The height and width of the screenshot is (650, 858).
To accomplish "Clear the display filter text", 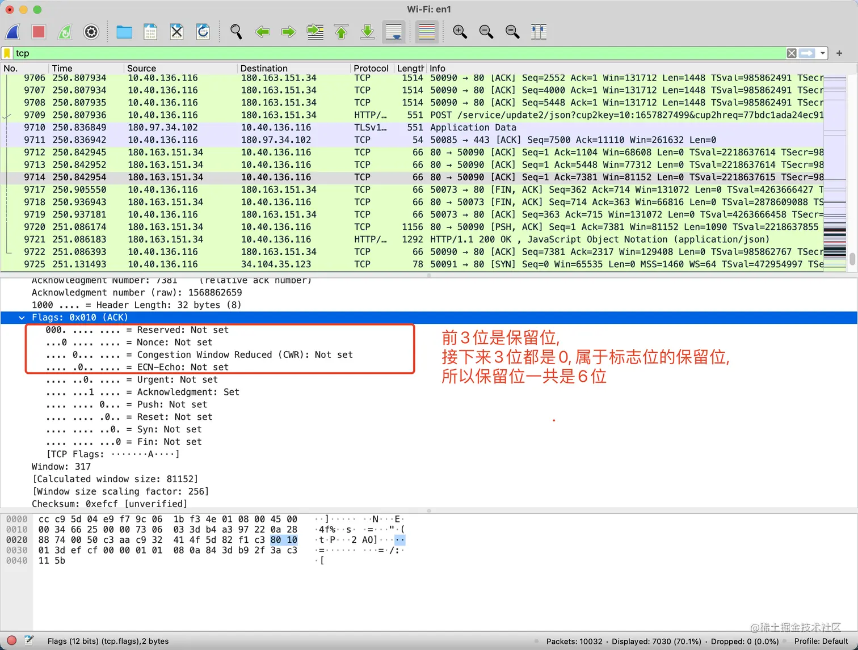I will pyautogui.click(x=792, y=53).
